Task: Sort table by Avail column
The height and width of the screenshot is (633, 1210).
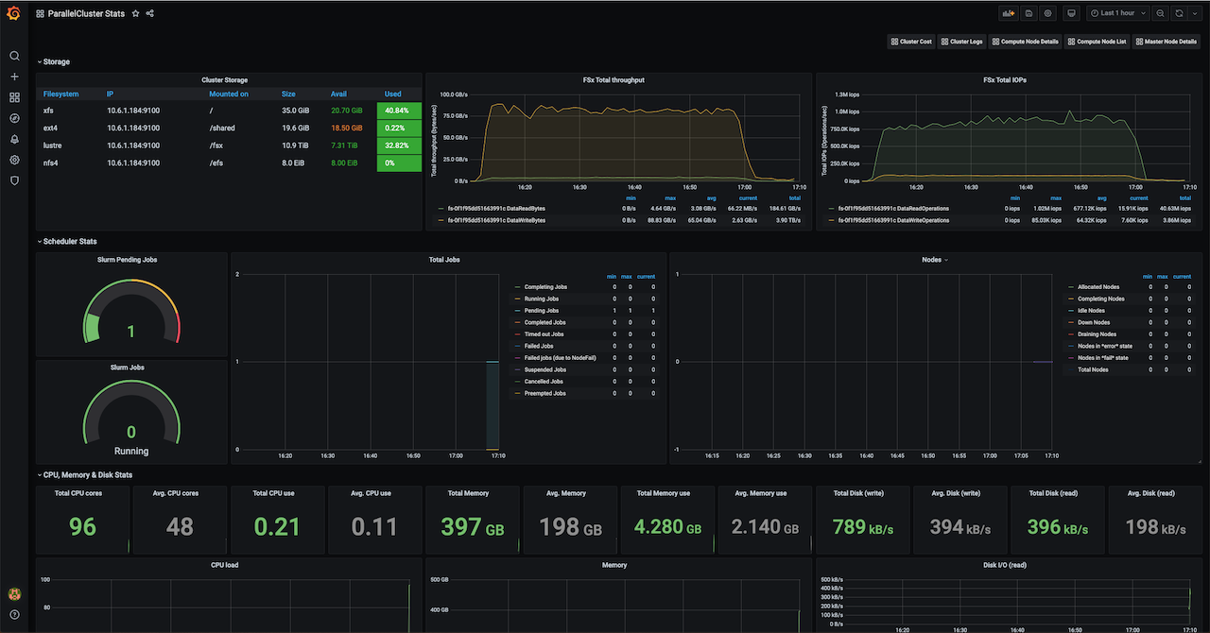Action: point(338,94)
